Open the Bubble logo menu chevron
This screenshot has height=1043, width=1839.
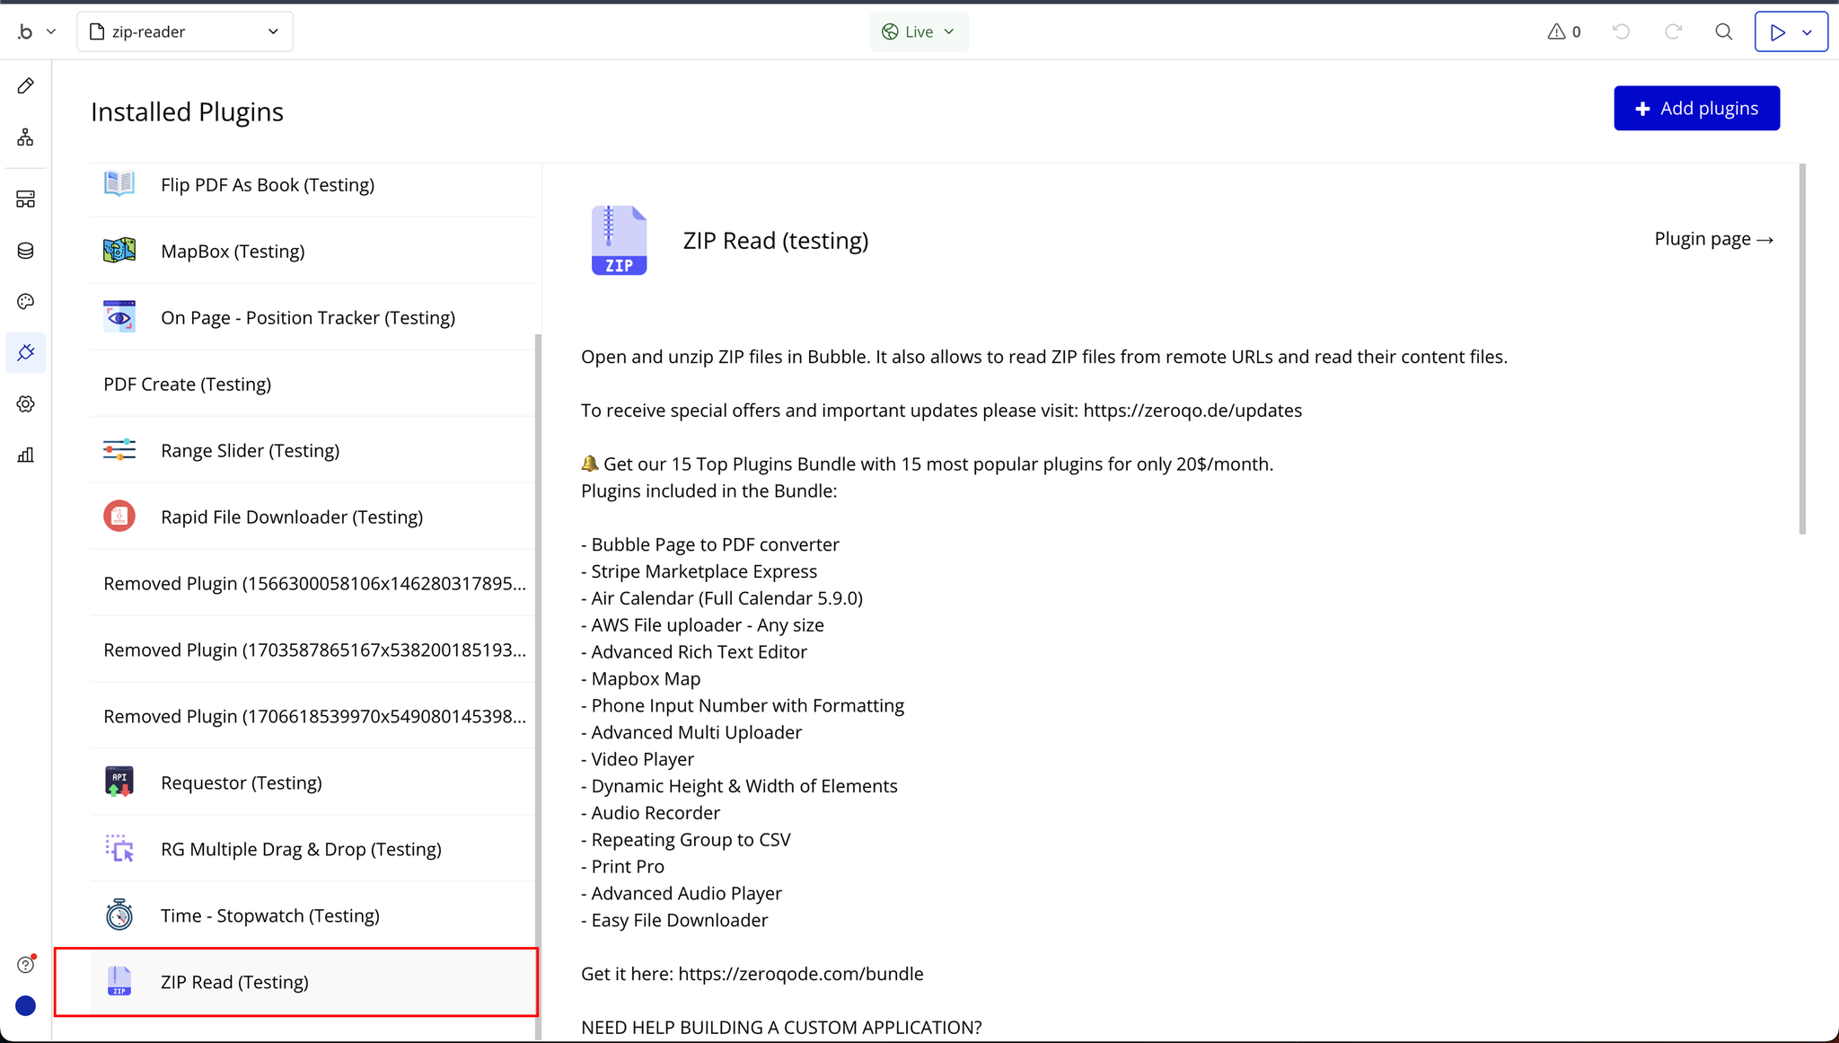[51, 31]
